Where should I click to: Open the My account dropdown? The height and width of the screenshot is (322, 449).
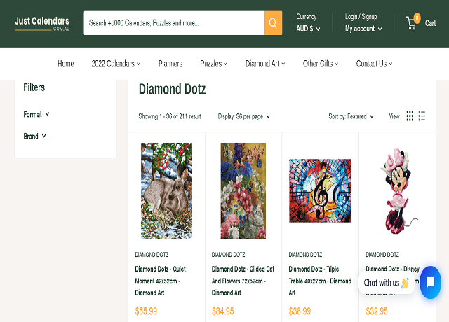coord(363,29)
